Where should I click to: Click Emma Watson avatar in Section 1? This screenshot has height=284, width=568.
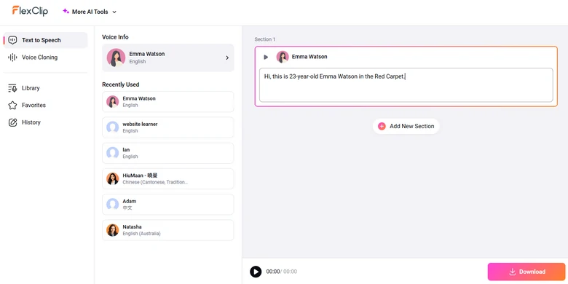(x=283, y=57)
